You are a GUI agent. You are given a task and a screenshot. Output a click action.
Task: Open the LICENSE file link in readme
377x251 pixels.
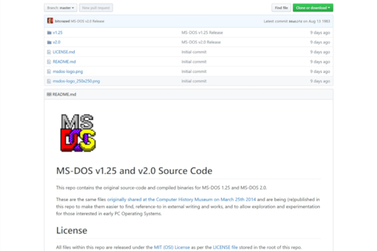225,247
